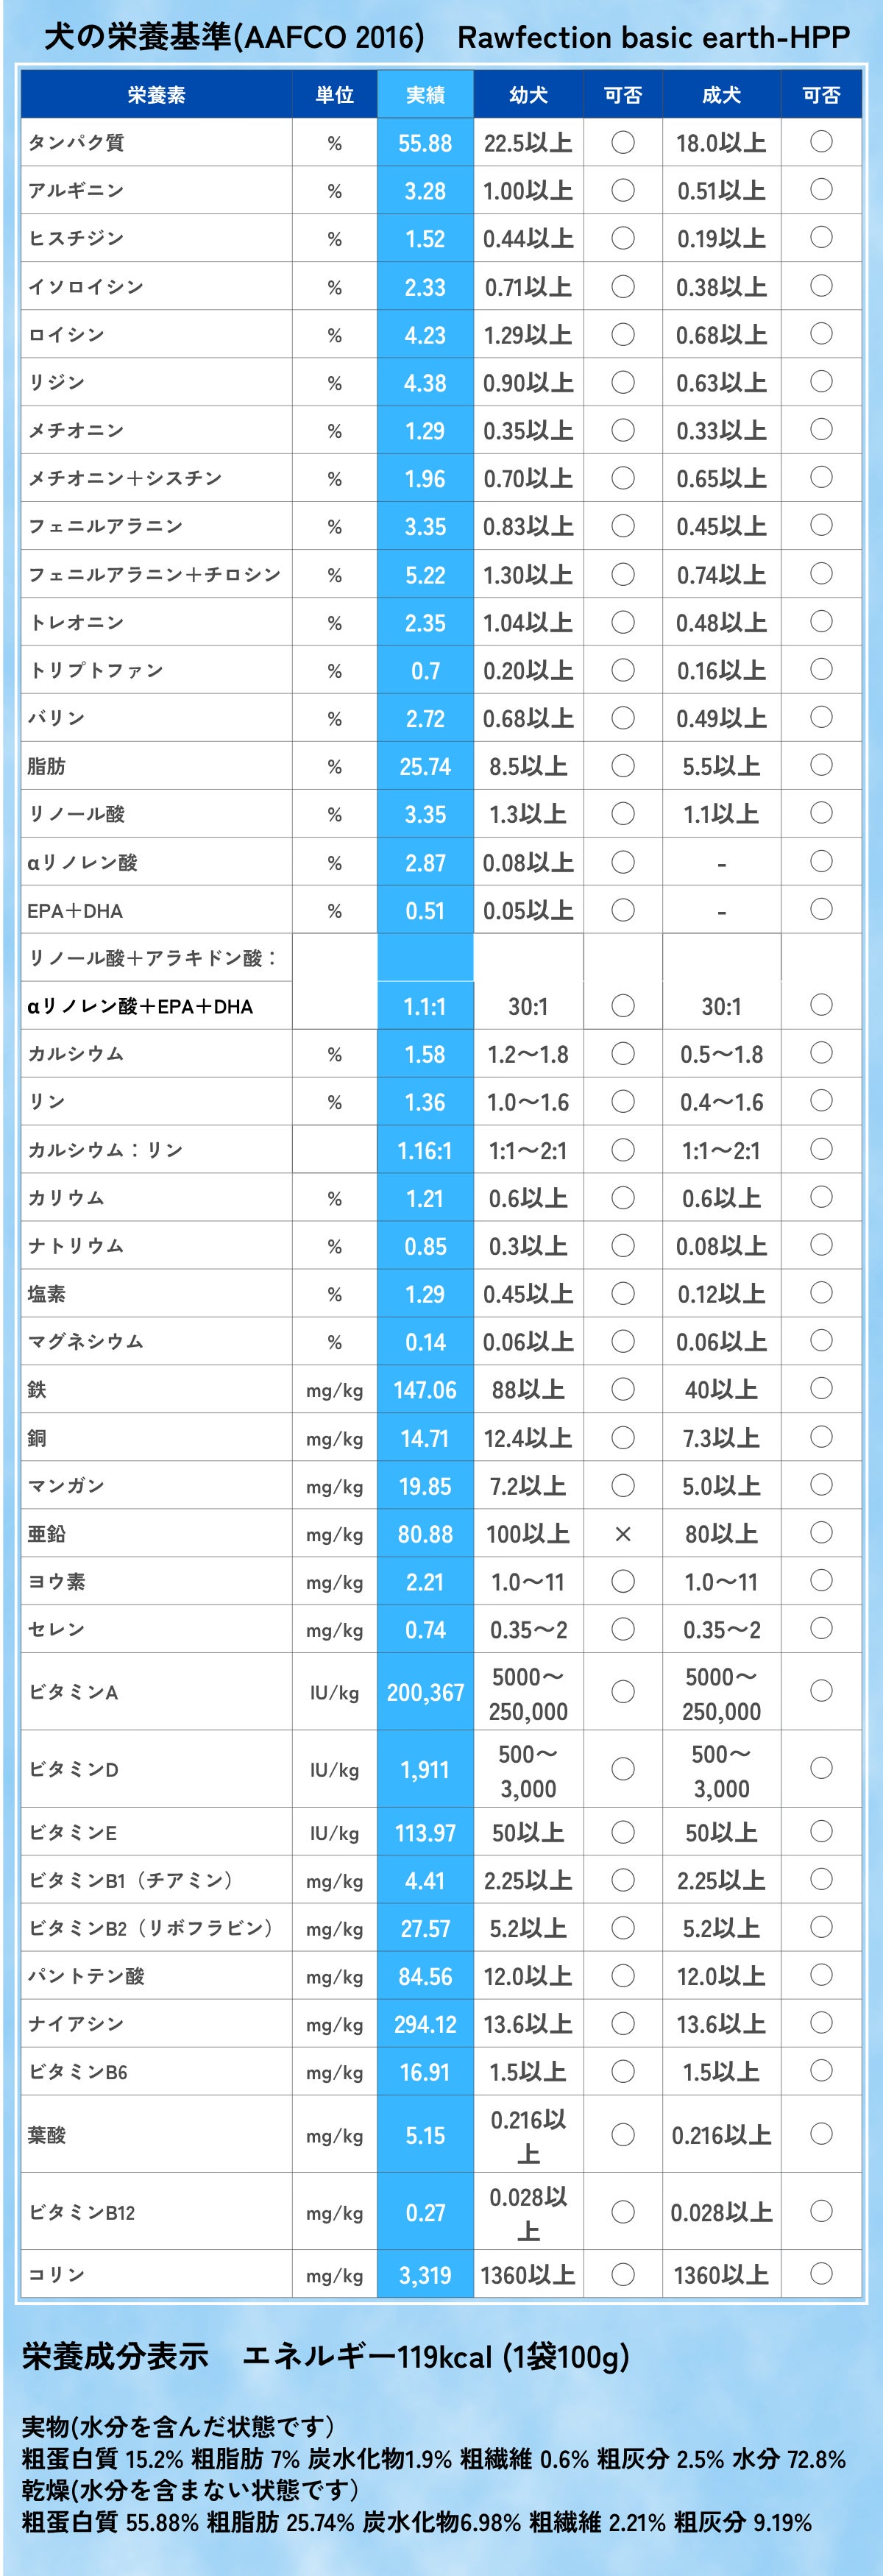Click the × mark in the 亜鉛 row
The height and width of the screenshot is (2576, 883).
click(622, 1533)
